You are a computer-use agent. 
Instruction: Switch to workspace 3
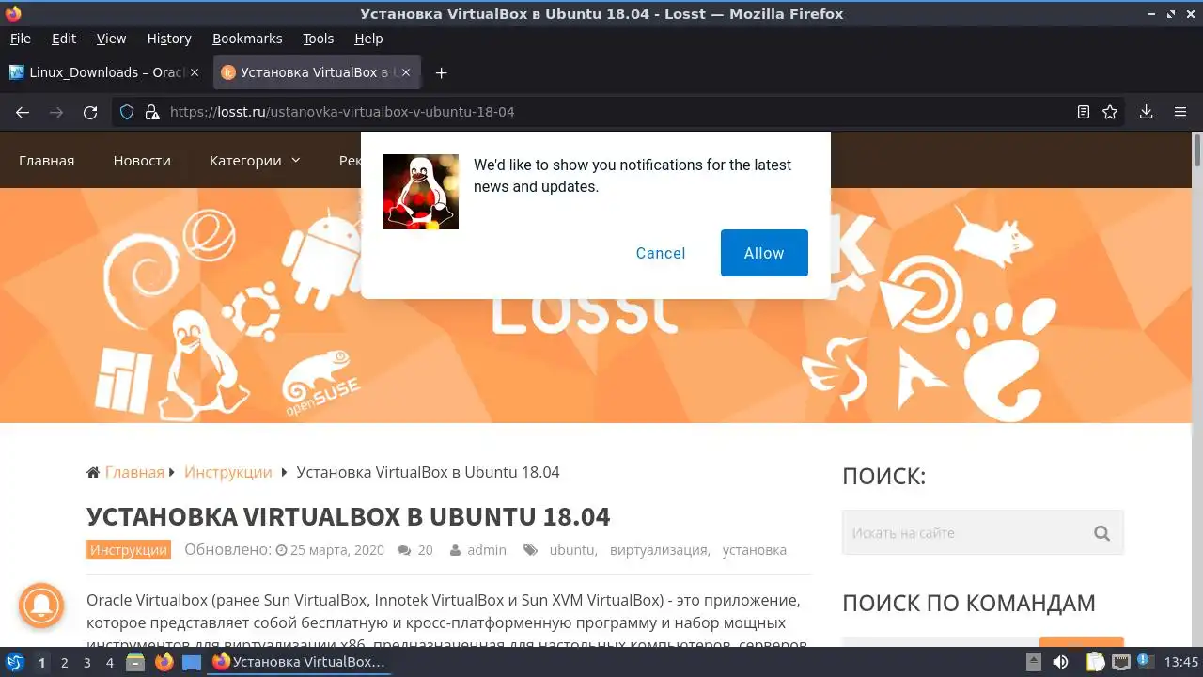pos(87,663)
